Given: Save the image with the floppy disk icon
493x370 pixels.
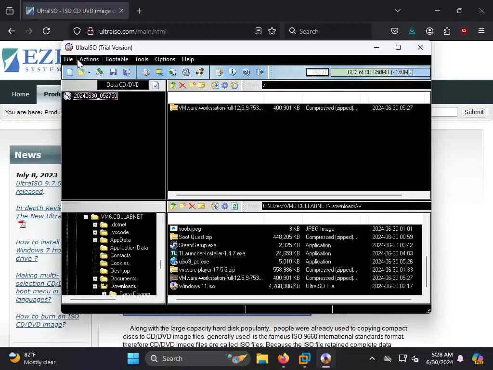Looking at the screenshot, I should 113,72.
